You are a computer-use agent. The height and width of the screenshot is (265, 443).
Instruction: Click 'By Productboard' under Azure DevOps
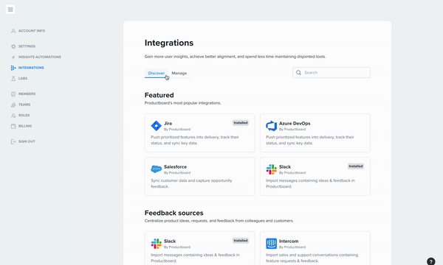pos(292,130)
